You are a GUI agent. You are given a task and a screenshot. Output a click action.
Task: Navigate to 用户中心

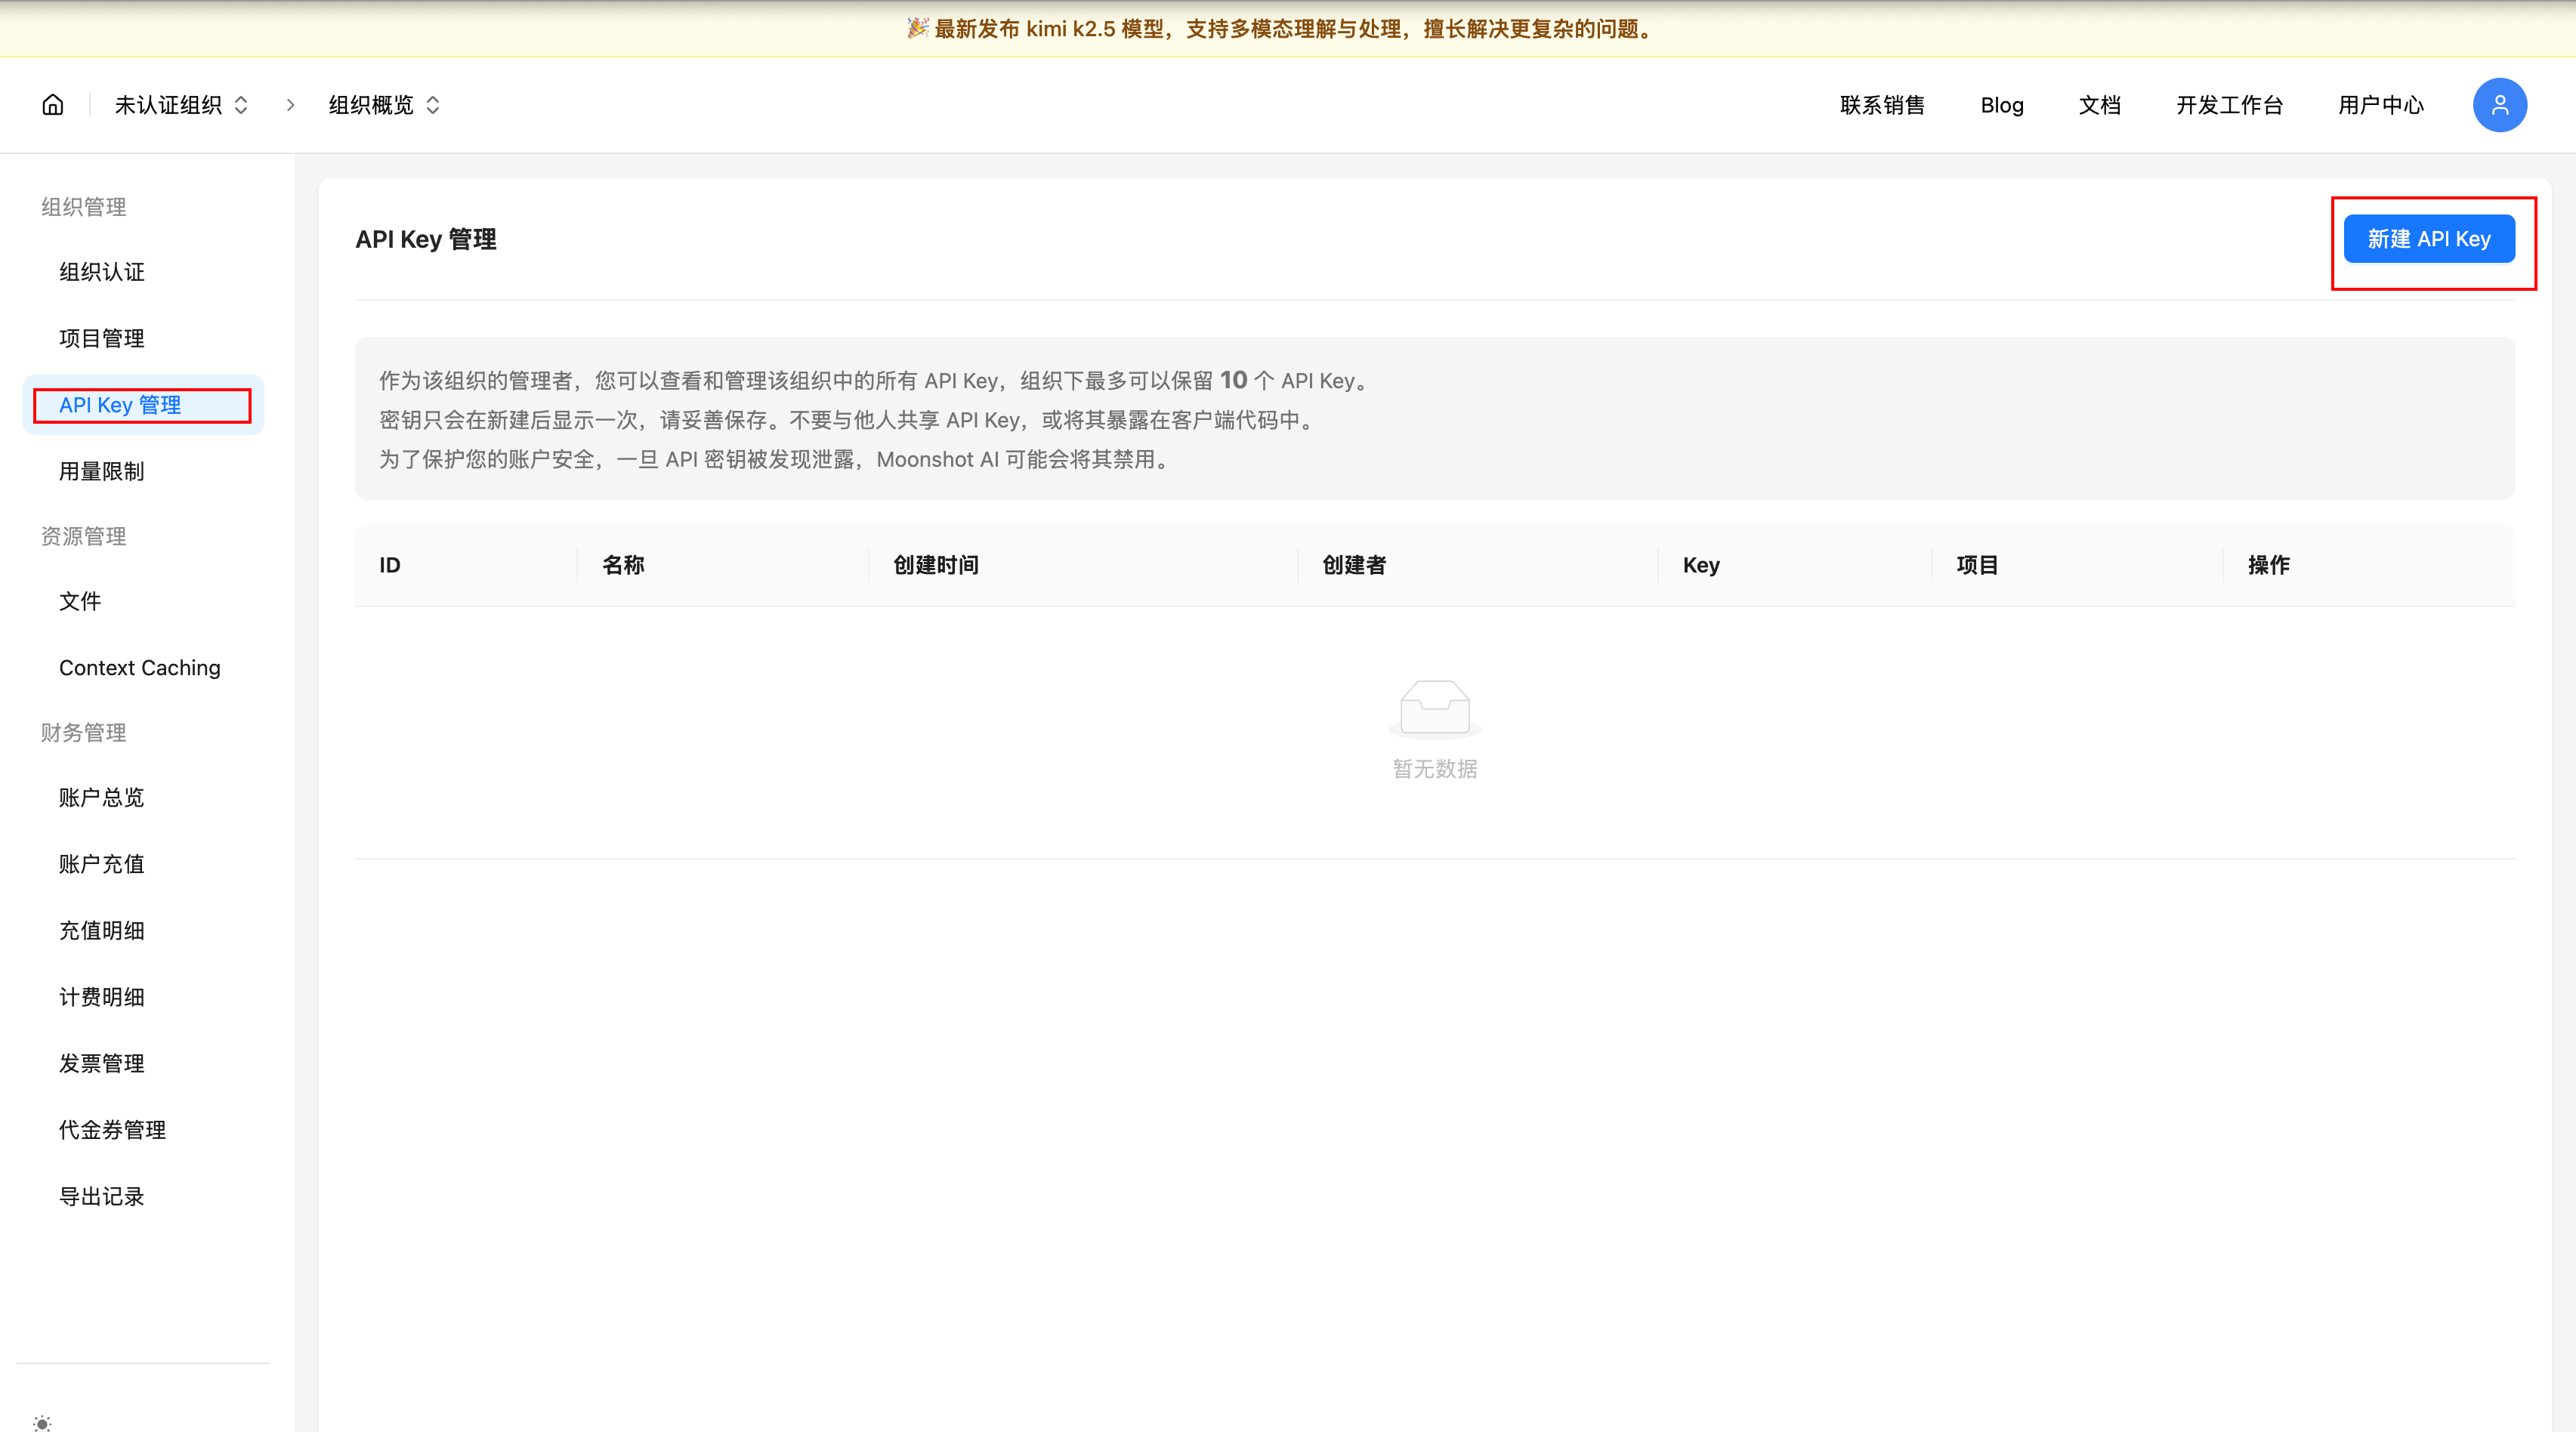2380,105
